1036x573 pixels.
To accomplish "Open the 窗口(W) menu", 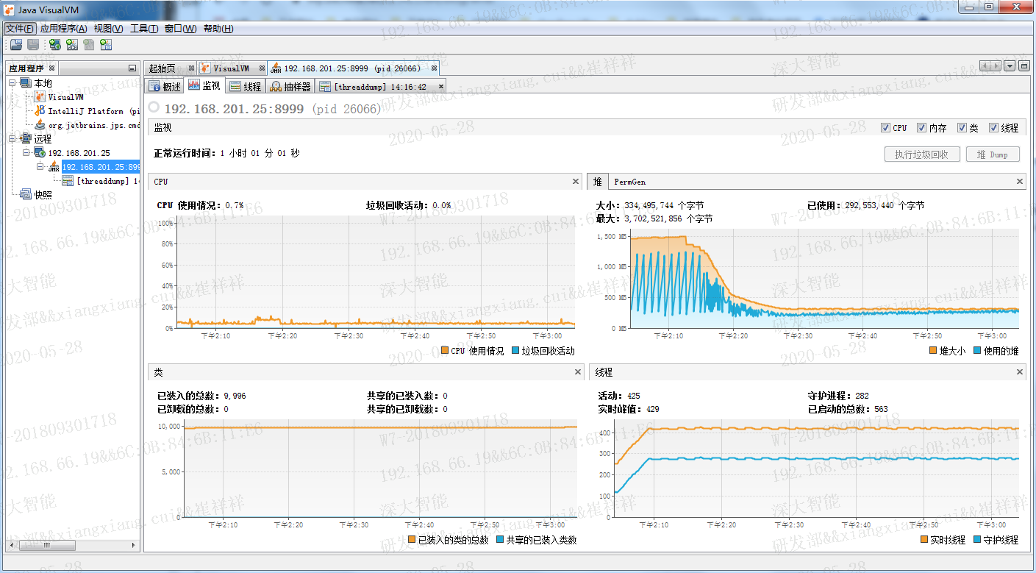I will click(x=180, y=29).
